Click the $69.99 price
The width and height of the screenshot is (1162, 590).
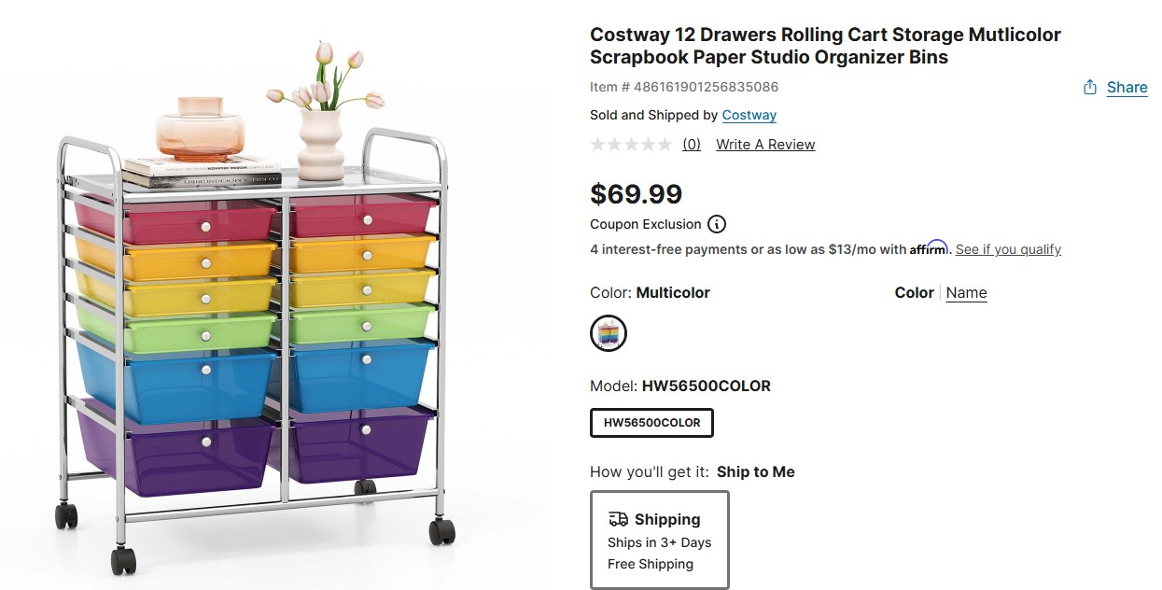pyautogui.click(x=636, y=194)
